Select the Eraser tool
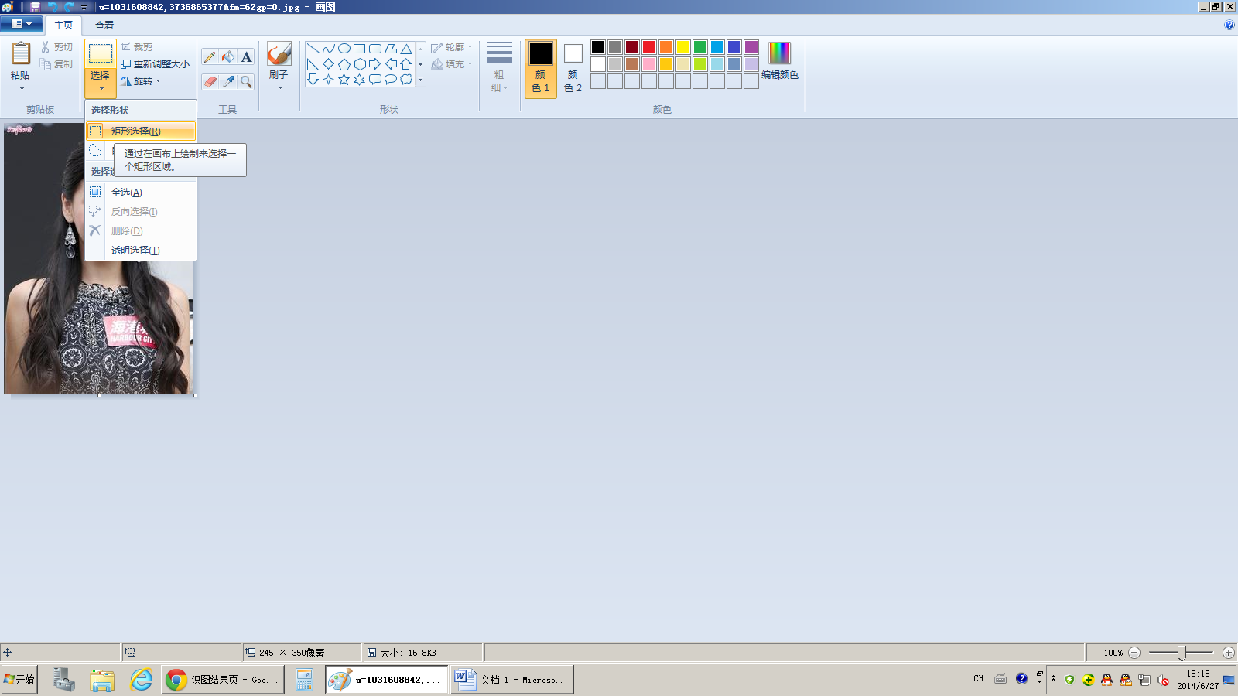The width and height of the screenshot is (1238, 696). (x=210, y=81)
